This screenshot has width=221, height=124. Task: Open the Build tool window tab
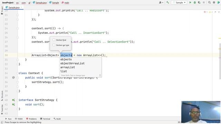coord(57,119)
